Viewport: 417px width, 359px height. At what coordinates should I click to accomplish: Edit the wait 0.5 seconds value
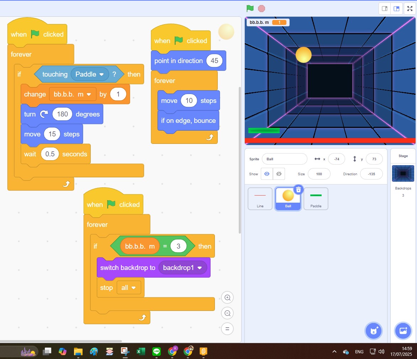(x=50, y=154)
